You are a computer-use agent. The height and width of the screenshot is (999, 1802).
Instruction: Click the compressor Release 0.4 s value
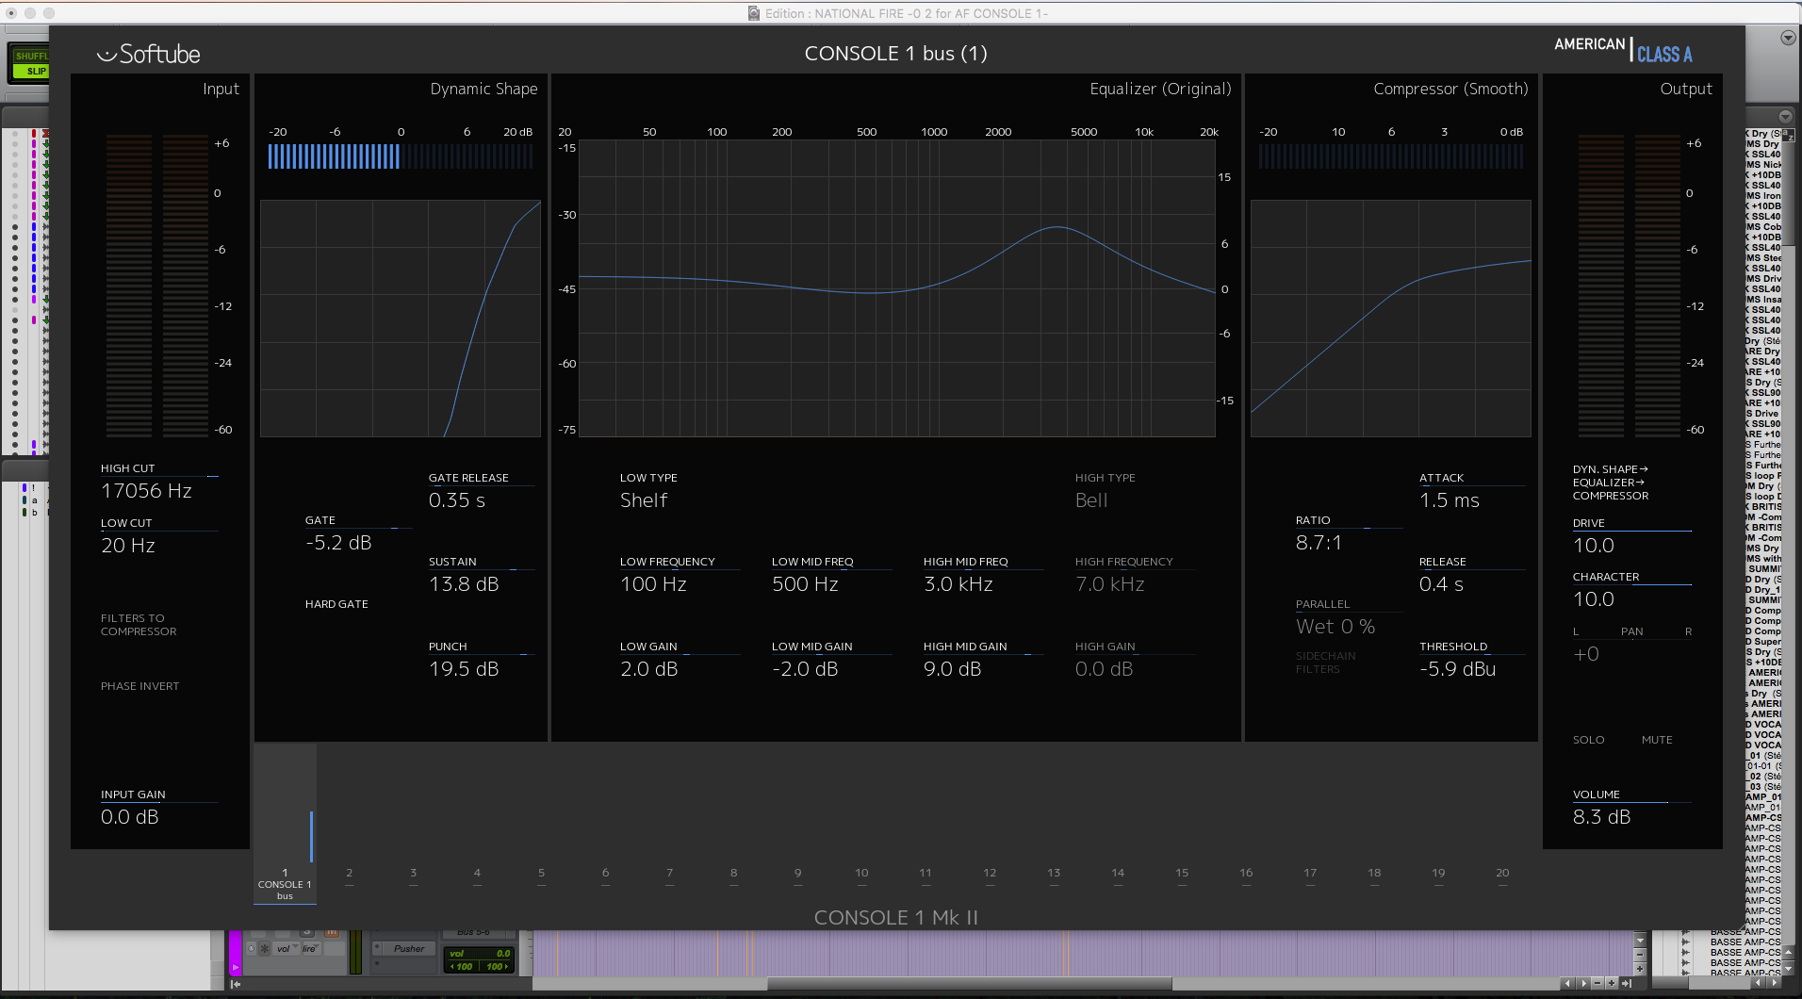coord(1442,584)
